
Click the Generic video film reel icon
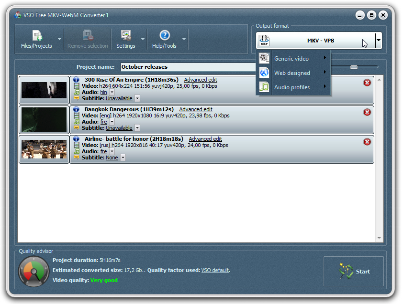[x=264, y=58]
